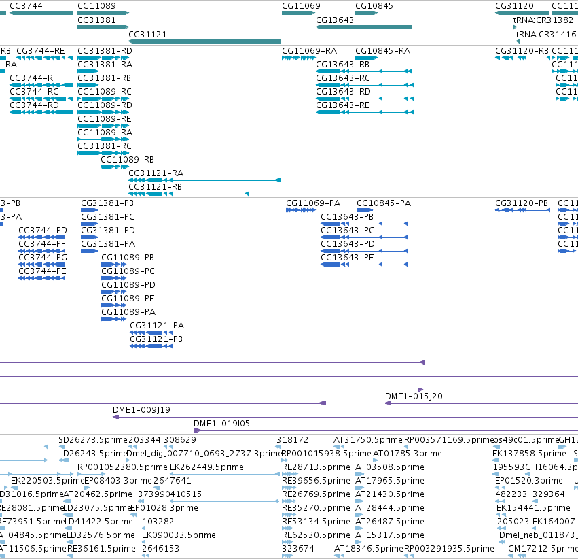
Task: Select transcript CG11089-RA
Action: point(103,139)
